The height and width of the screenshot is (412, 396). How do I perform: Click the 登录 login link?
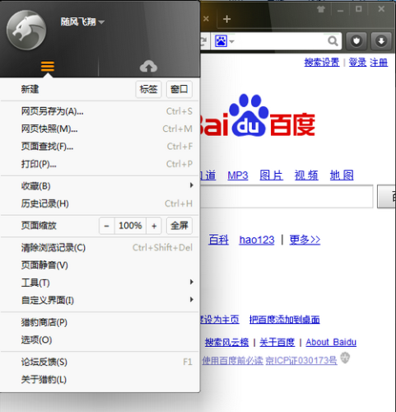pos(357,63)
